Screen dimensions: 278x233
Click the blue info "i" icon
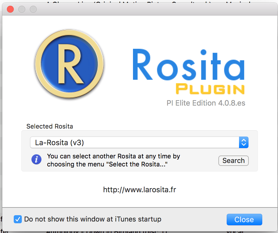coord(36,159)
